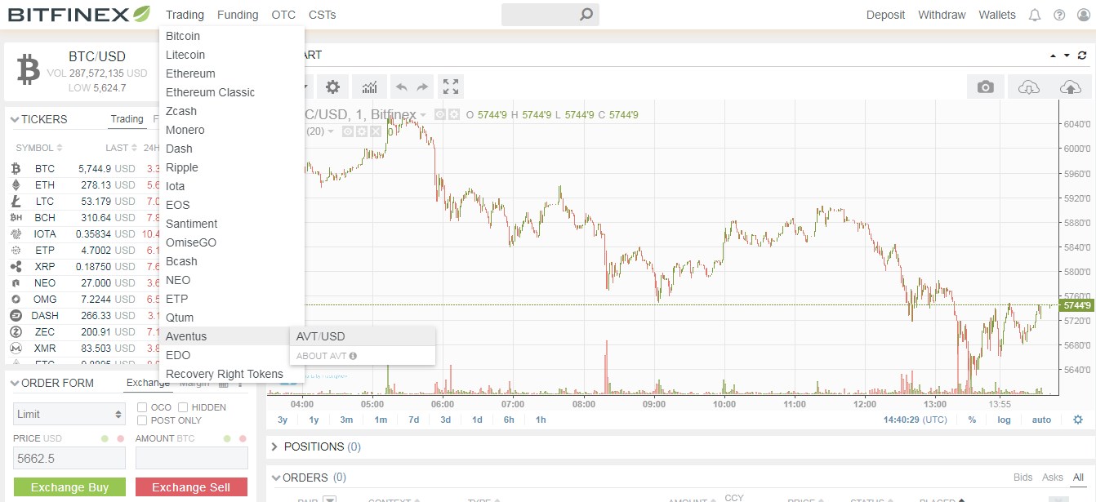The width and height of the screenshot is (1096, 502).
Task: Click the Exchange Buy button
Action: tap(69, 486)
